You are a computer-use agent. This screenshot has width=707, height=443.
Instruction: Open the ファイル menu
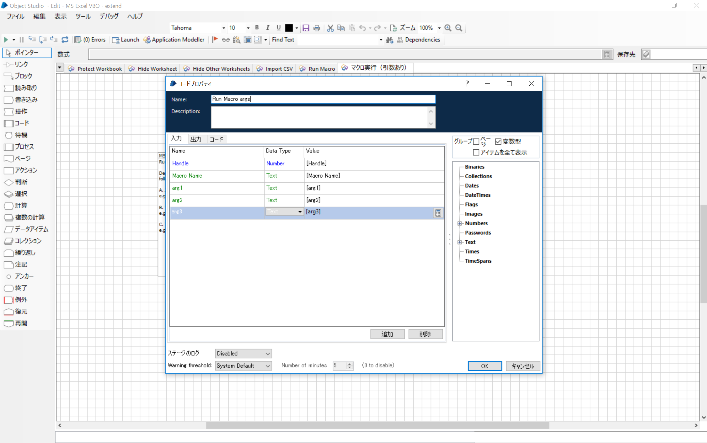[15, 16]
